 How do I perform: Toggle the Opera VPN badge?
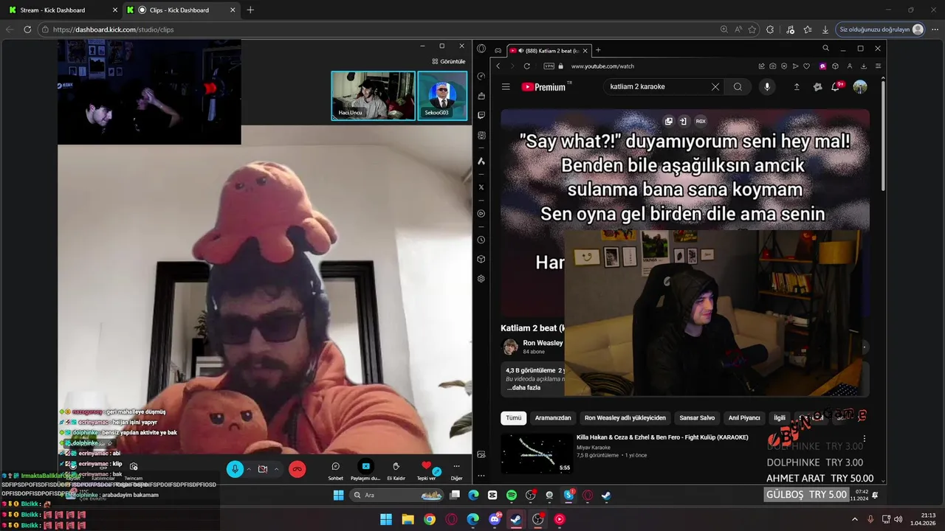click(549, 66)
